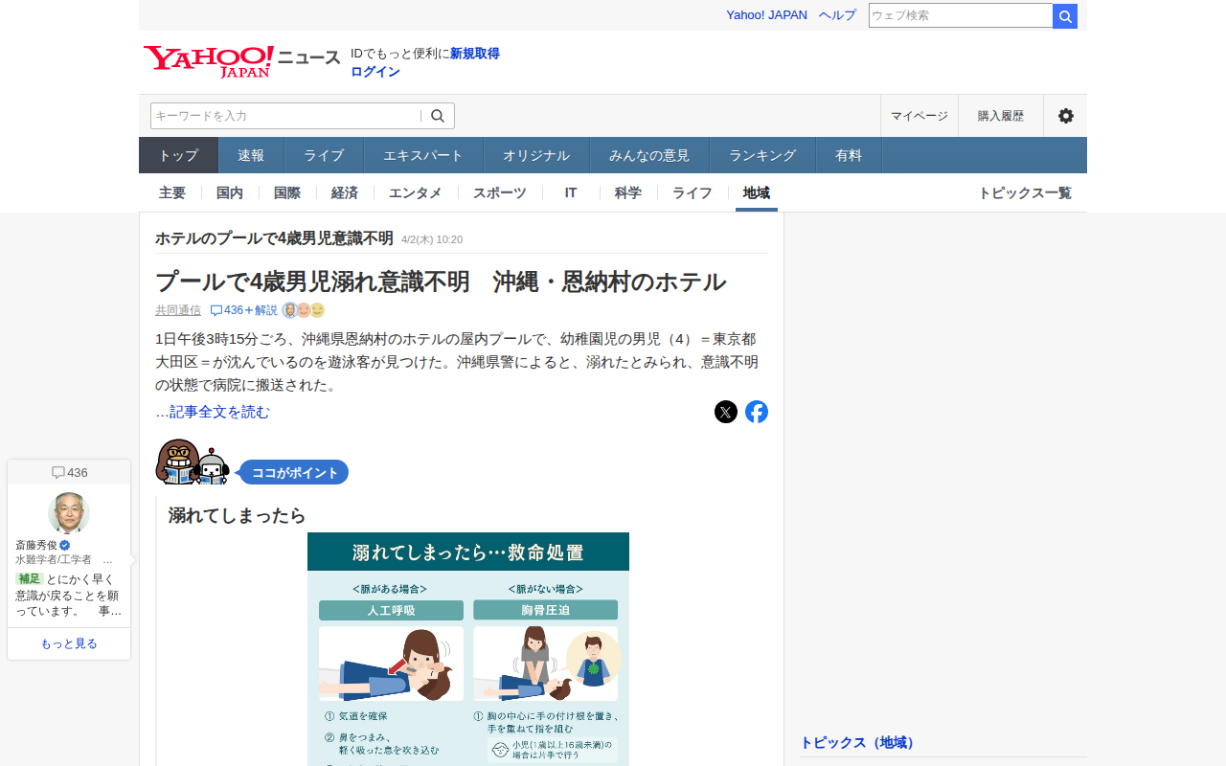
Task: Select the ランキング tab
Action: [x=762, y=155]
